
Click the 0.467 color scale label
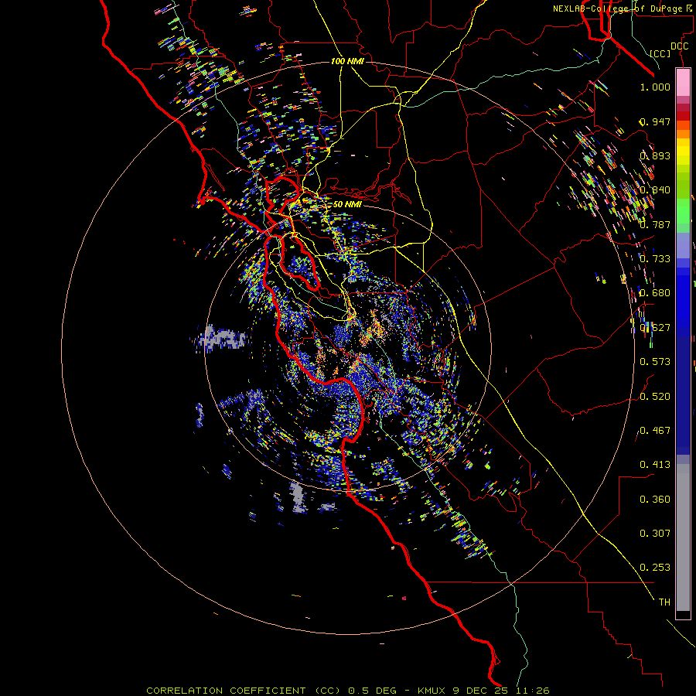point(655,431)
